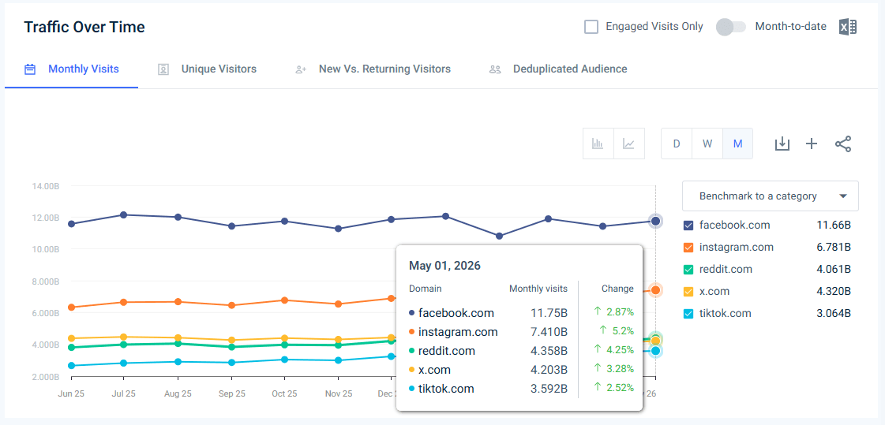Uncheck facebook.com in the legend
The width and height of the screenshot is (885, 425).
point(688,226)
